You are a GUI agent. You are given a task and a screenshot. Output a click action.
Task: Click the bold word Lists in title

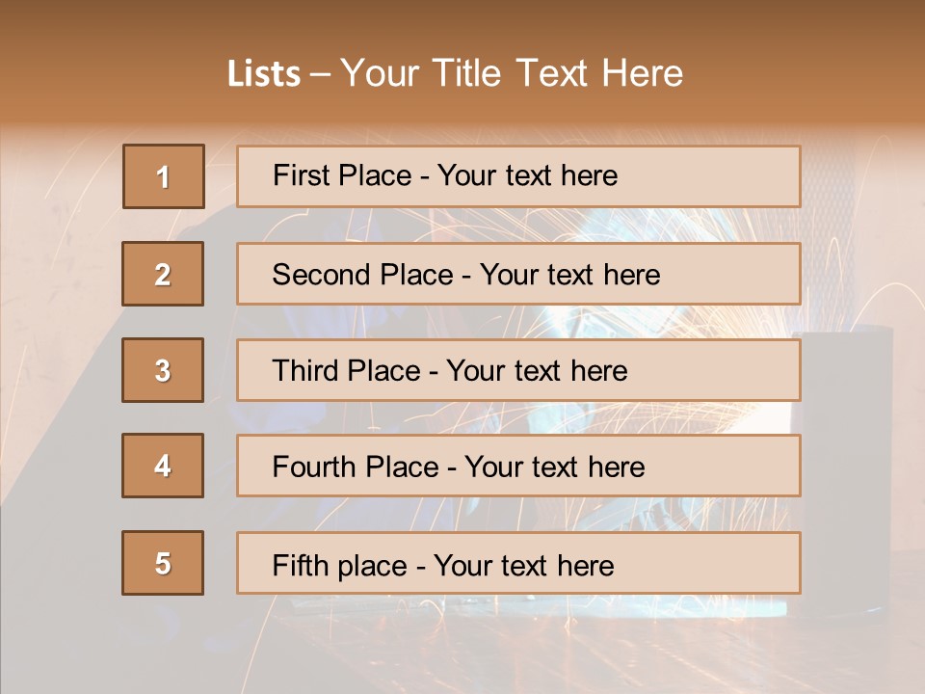pos(264,74)
